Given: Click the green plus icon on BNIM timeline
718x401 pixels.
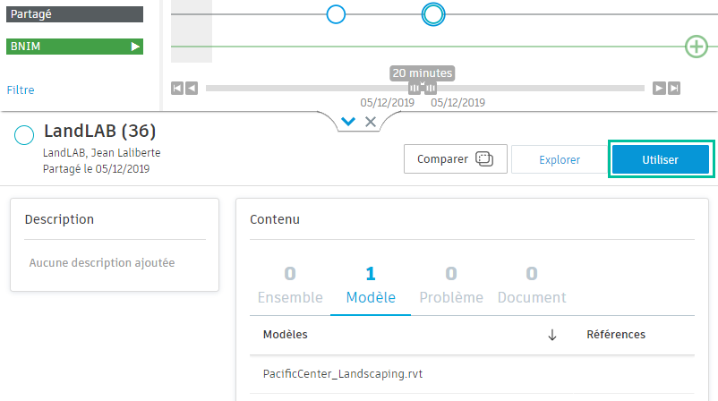Looking at the screenshot, I should 696,47.
